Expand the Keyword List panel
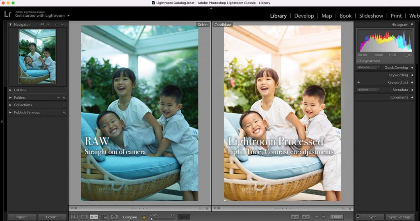Viewport: 420px width, 221px height. click(x=412, y=82)
